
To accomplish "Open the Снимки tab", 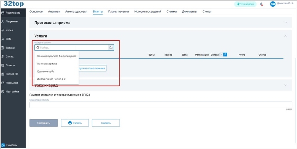I will [172, 12].
